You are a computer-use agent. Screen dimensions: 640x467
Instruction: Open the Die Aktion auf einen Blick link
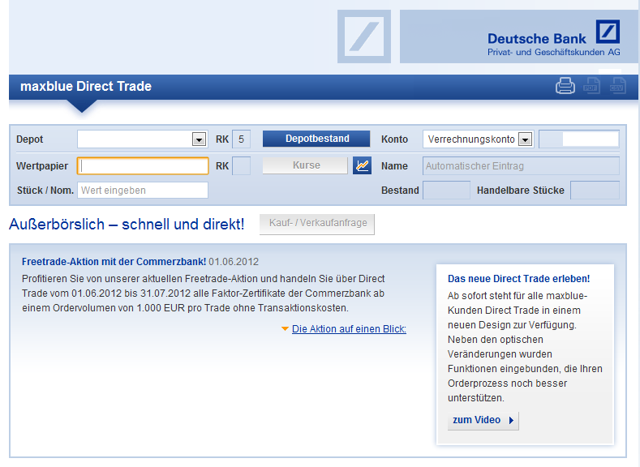[x=349, y=329]
